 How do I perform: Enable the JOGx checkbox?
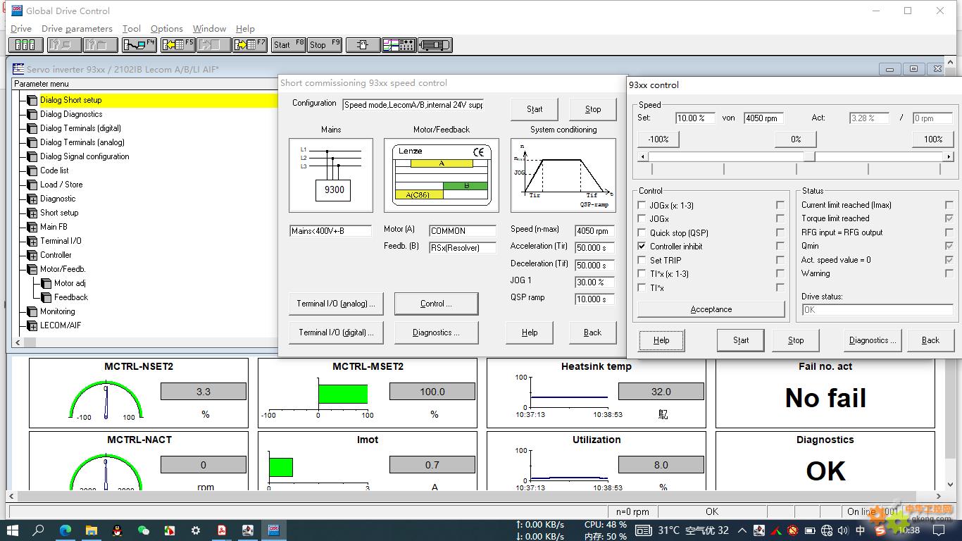[642, 219]
